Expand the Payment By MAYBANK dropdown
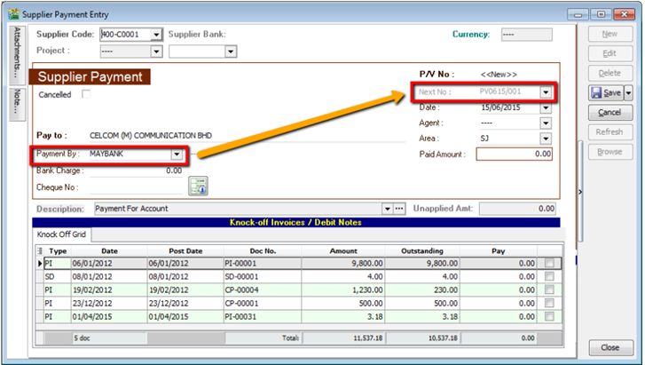The height and width of the screenshot is (365, 645). 176,155
